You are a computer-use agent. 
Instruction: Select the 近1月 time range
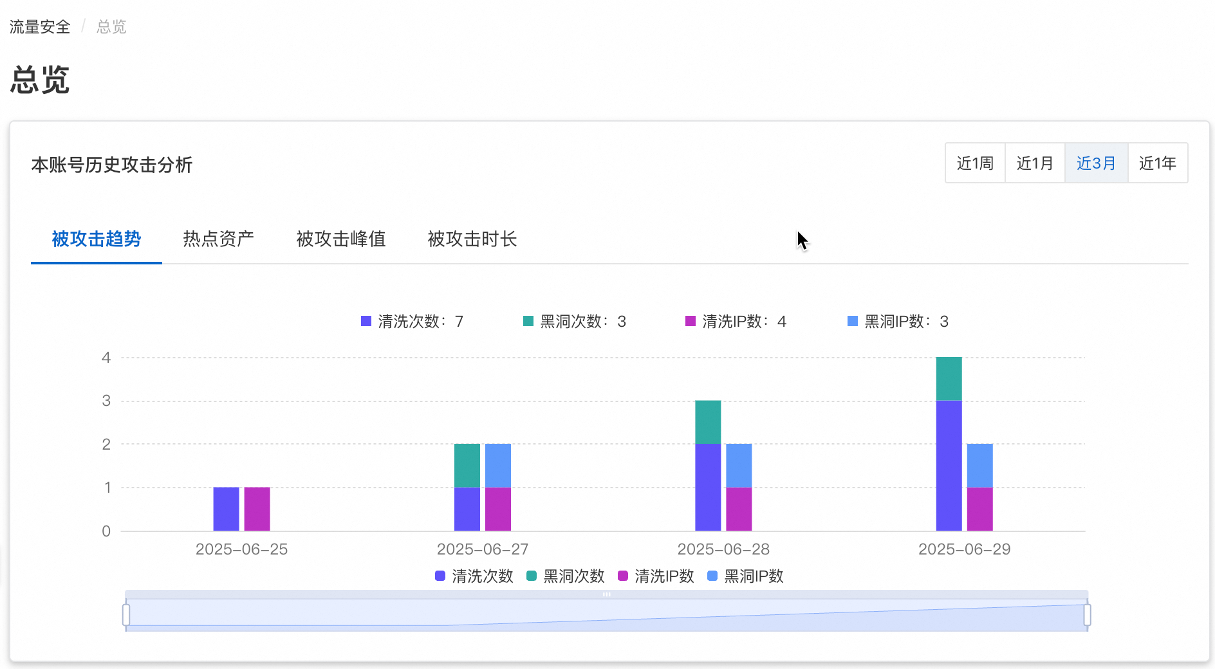click(x=1035, y=163)
